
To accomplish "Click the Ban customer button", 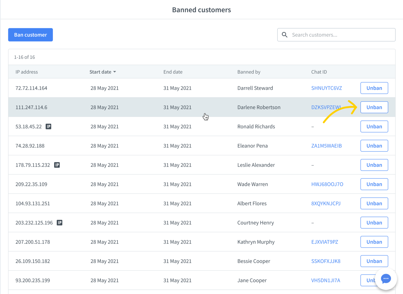I will click(30, 35).
